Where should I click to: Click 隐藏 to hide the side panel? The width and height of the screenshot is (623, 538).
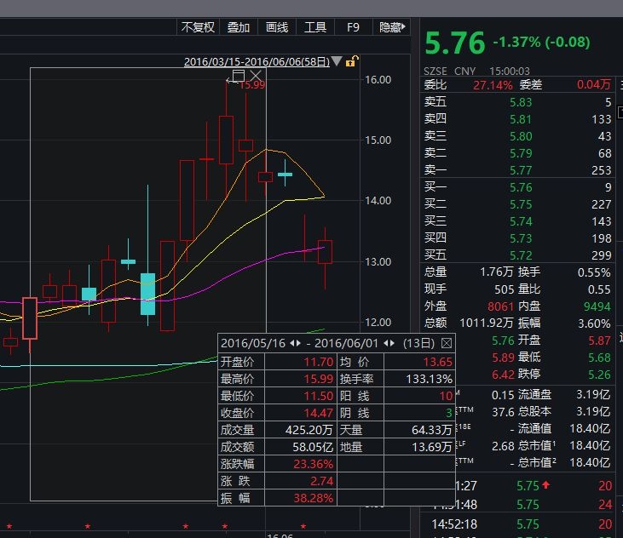point(390,27)
